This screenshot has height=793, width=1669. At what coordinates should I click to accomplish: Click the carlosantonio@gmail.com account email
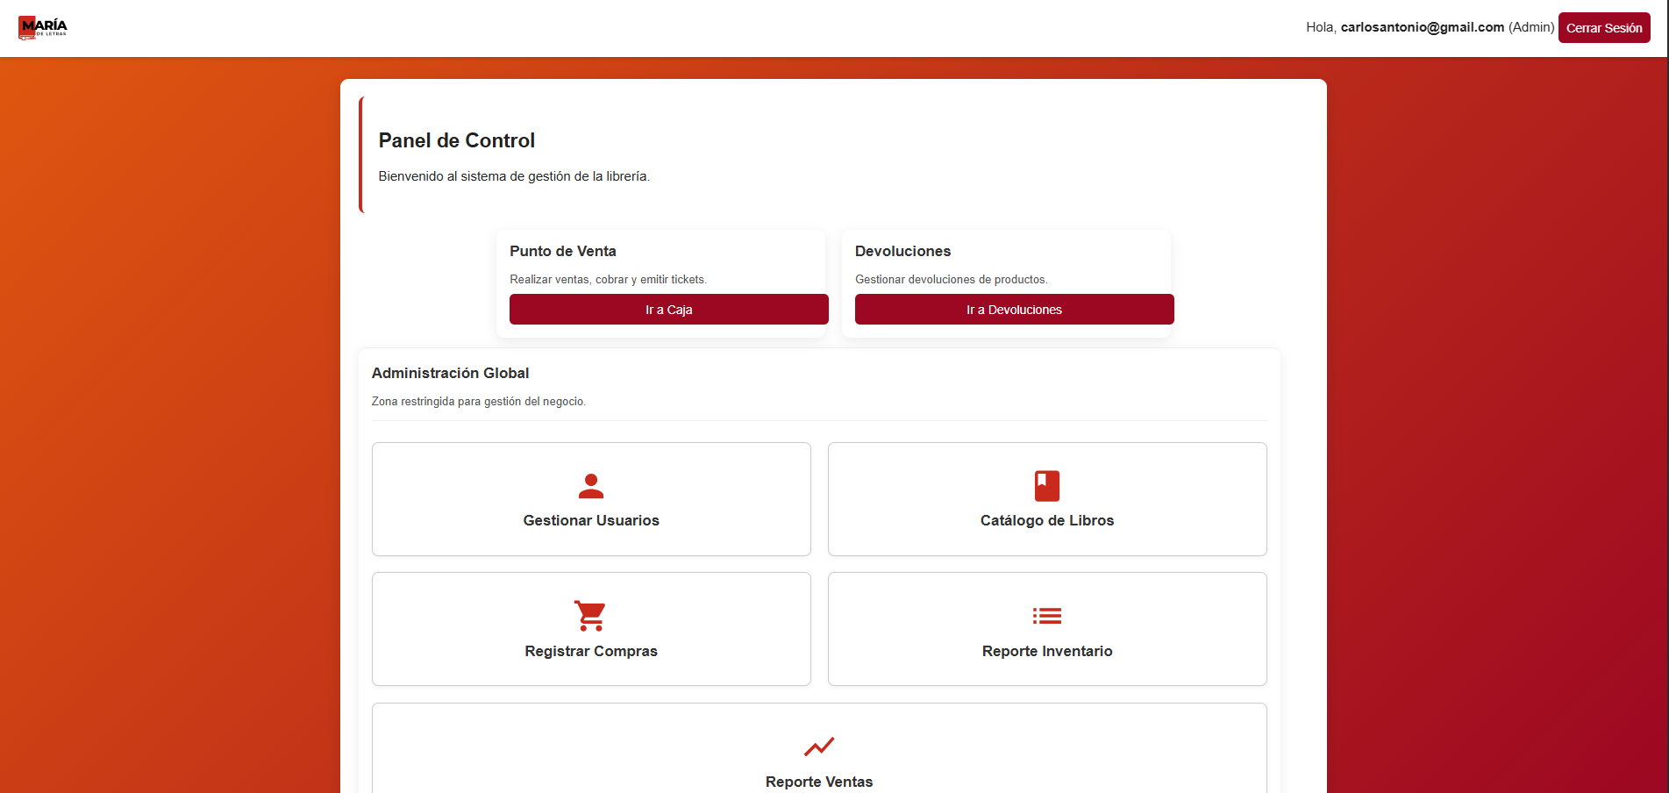point(1422,27)
